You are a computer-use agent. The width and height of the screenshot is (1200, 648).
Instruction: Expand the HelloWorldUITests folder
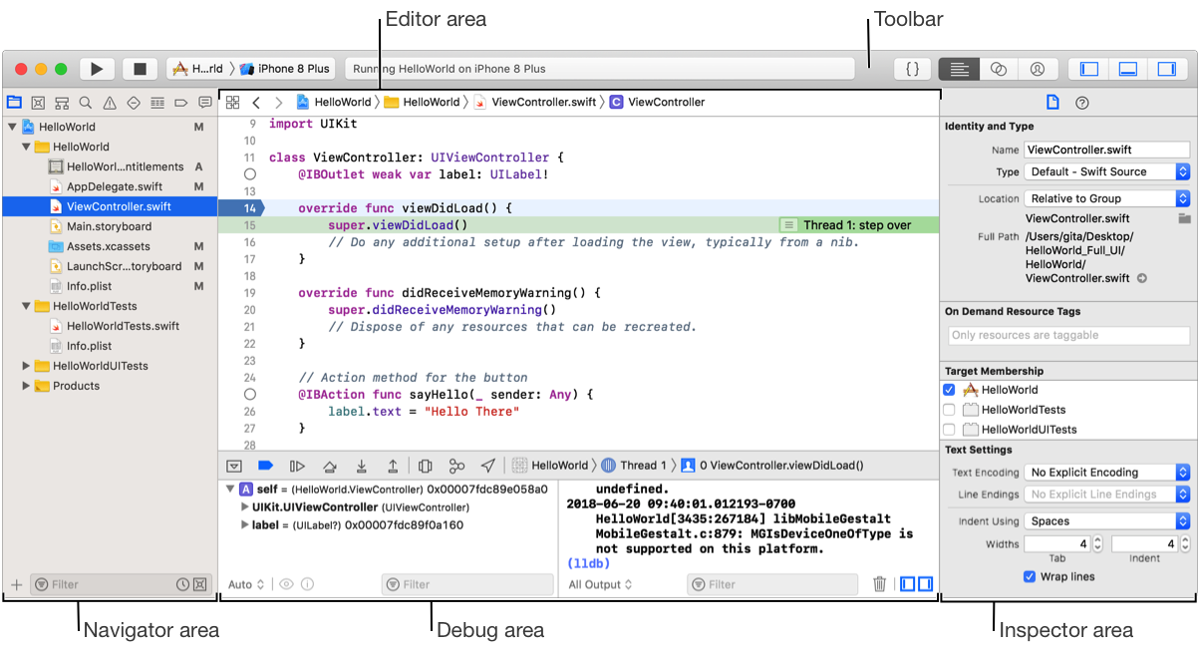coord(26,366)
